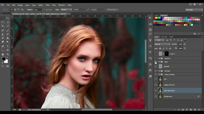Select the Crop tool
The width and height of the screenshot is (204, 114).
(x=3, y=26)
